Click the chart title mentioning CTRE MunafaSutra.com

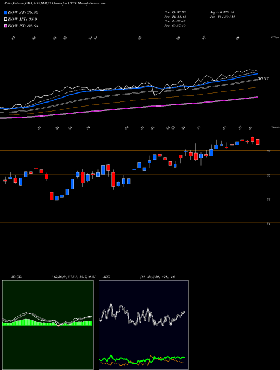tap(55, 3)
